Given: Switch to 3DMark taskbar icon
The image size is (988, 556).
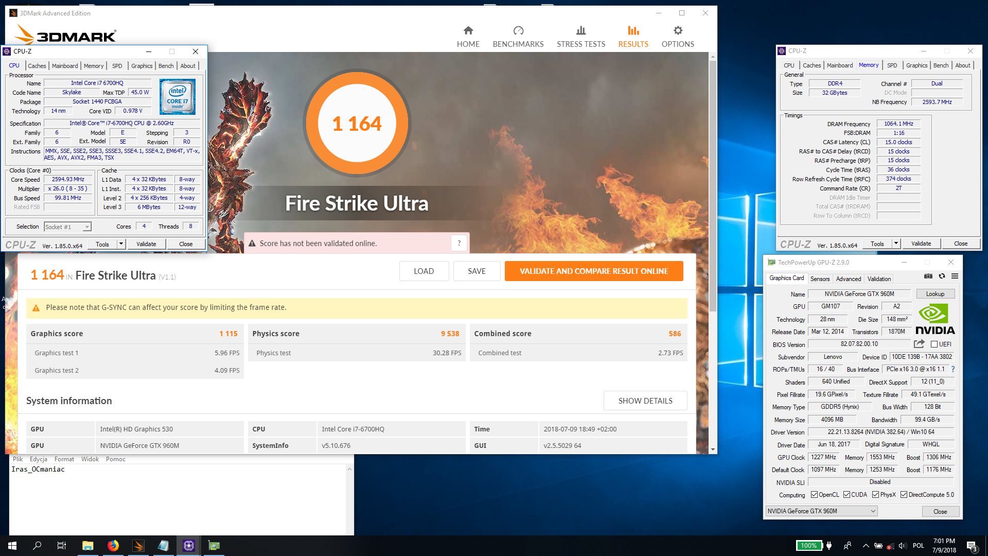Looking at the screenshot, I should [138, 546].
